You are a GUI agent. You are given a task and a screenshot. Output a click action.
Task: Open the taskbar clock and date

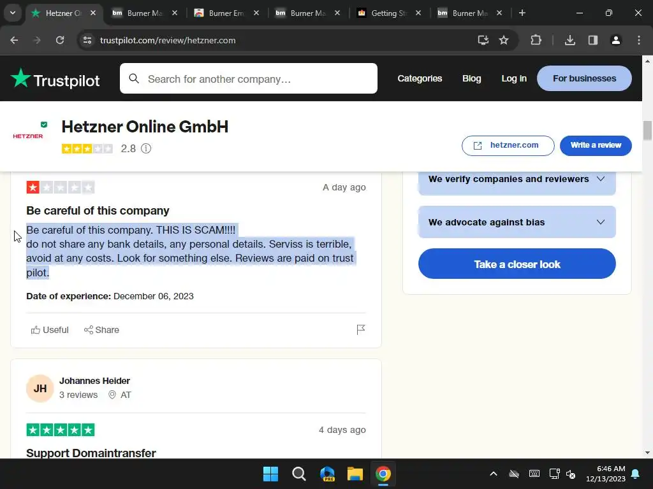point(606,474)
